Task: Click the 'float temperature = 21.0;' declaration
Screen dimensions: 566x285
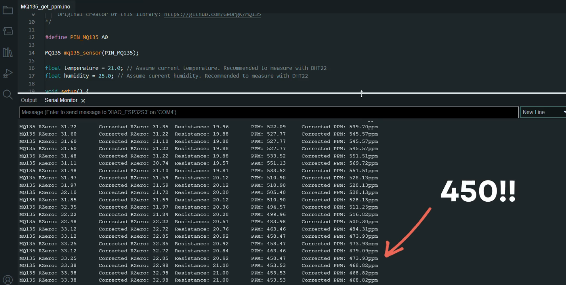Action: tap(84, 68)
